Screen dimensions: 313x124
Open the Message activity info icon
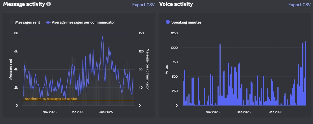point(49,4)
